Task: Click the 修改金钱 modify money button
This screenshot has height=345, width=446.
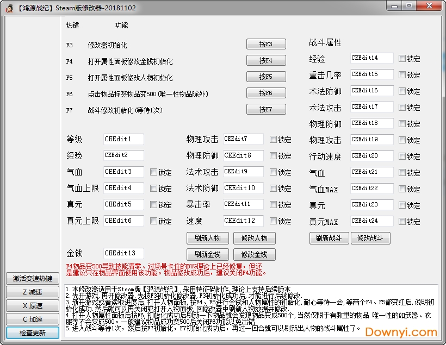Action: [255, 254]
